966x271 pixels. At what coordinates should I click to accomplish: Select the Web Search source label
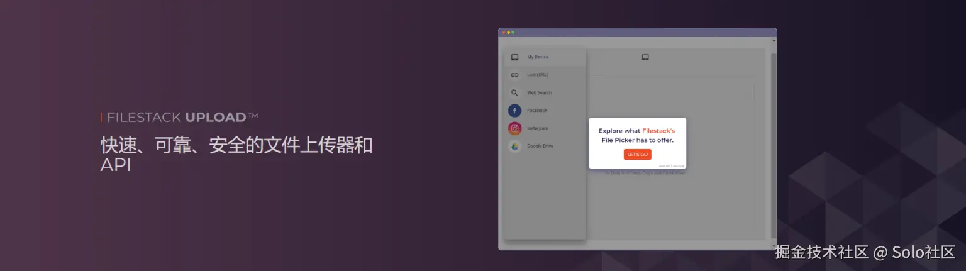pos(539,92)
